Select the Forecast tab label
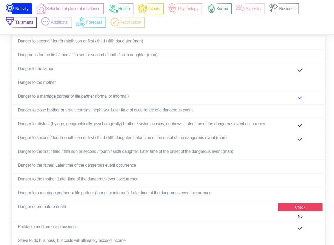Viewport: 334px width, 245px height. coord(94,22)
